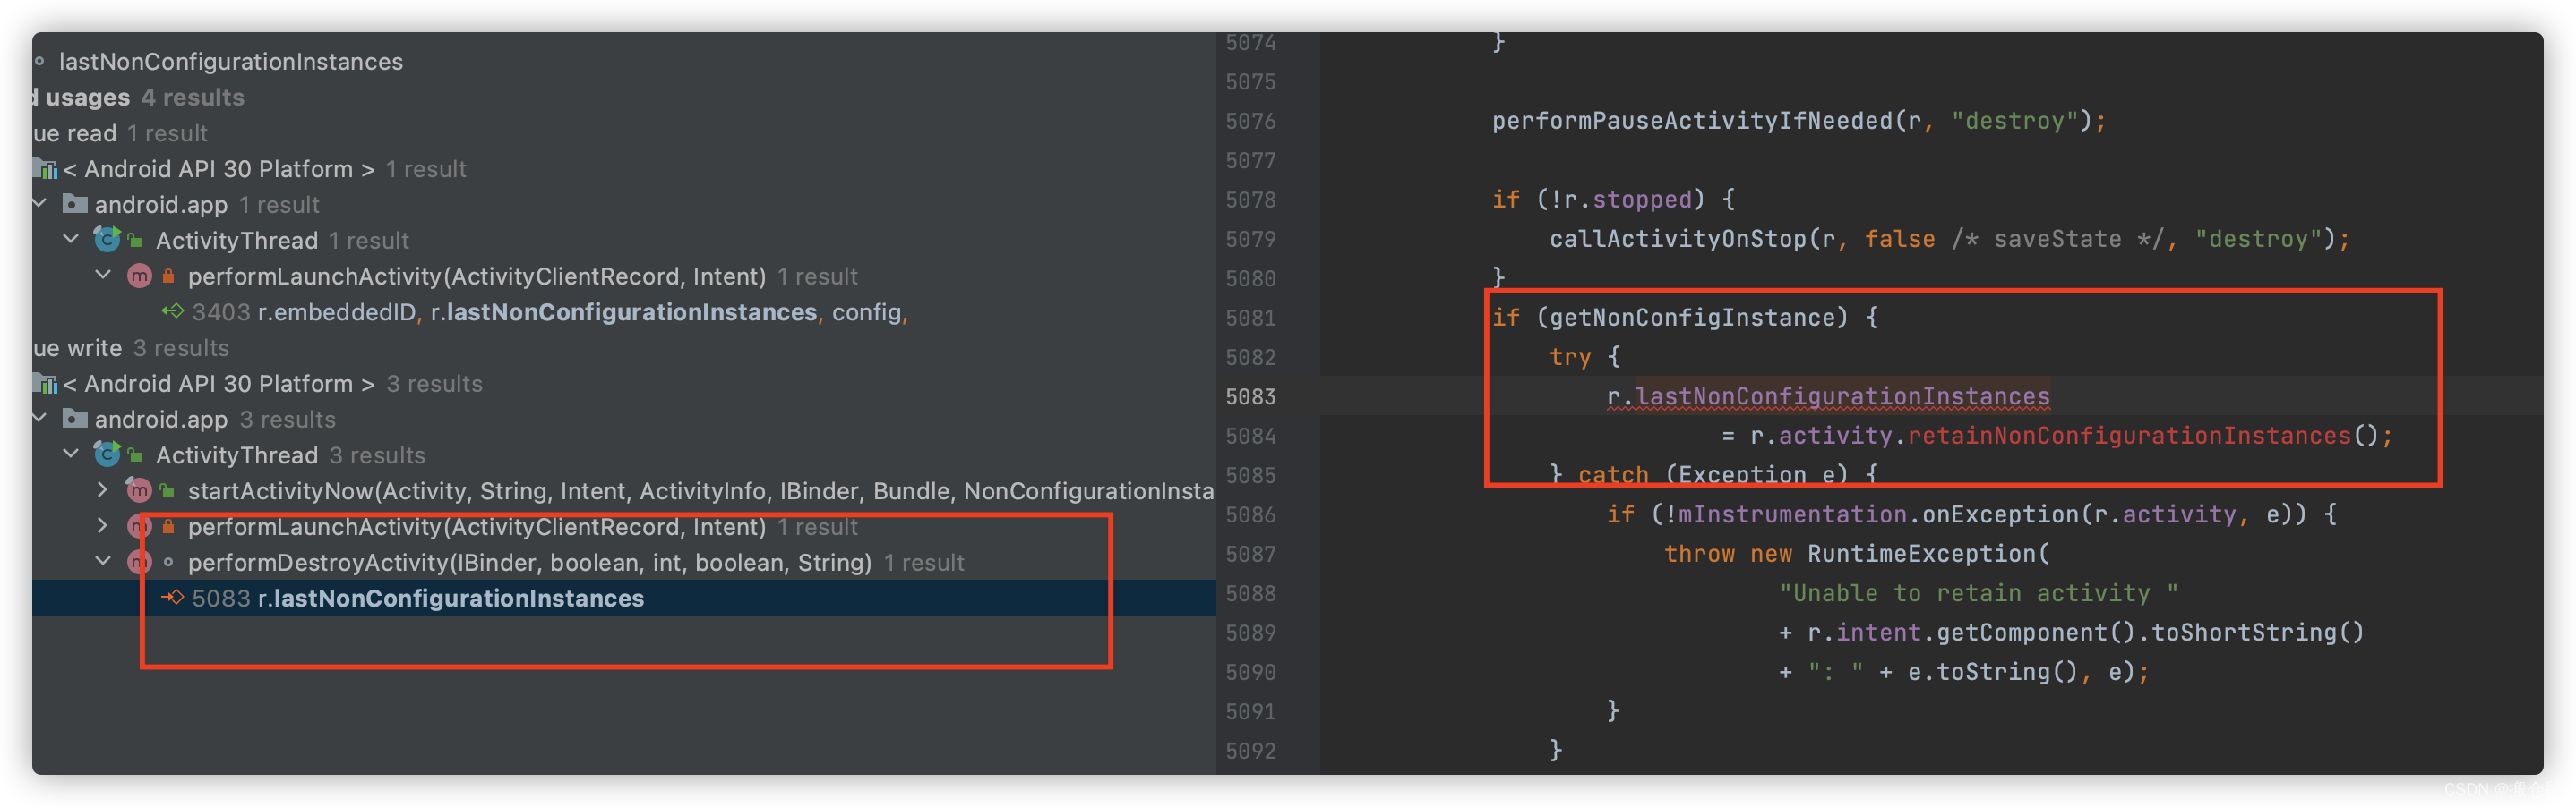
Task: Collapse android.app node with 3 results
Action: (40, 419)
